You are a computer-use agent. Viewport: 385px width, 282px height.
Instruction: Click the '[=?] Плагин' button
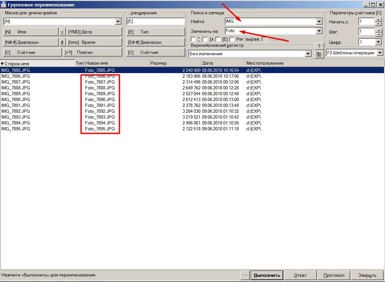(x=93, y=52)
